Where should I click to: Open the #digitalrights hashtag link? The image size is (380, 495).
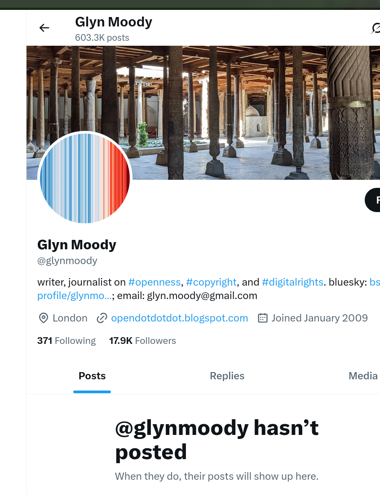(293, 282)
